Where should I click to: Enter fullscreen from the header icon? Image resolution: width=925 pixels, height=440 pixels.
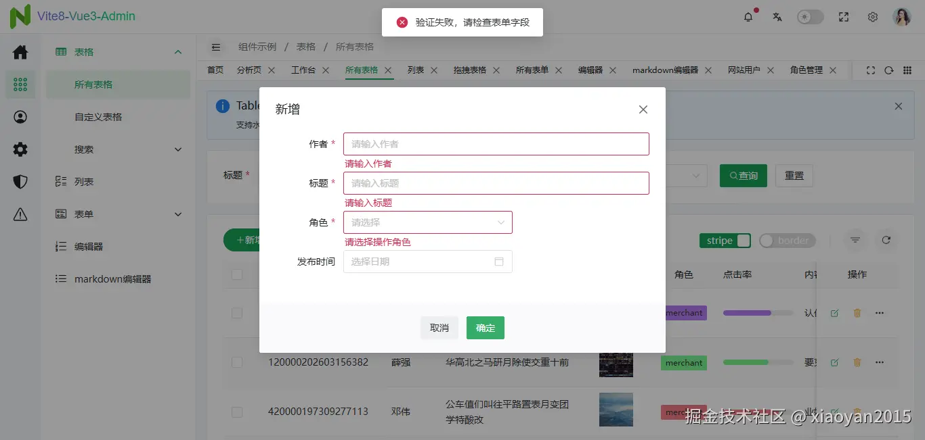point(844,17)
